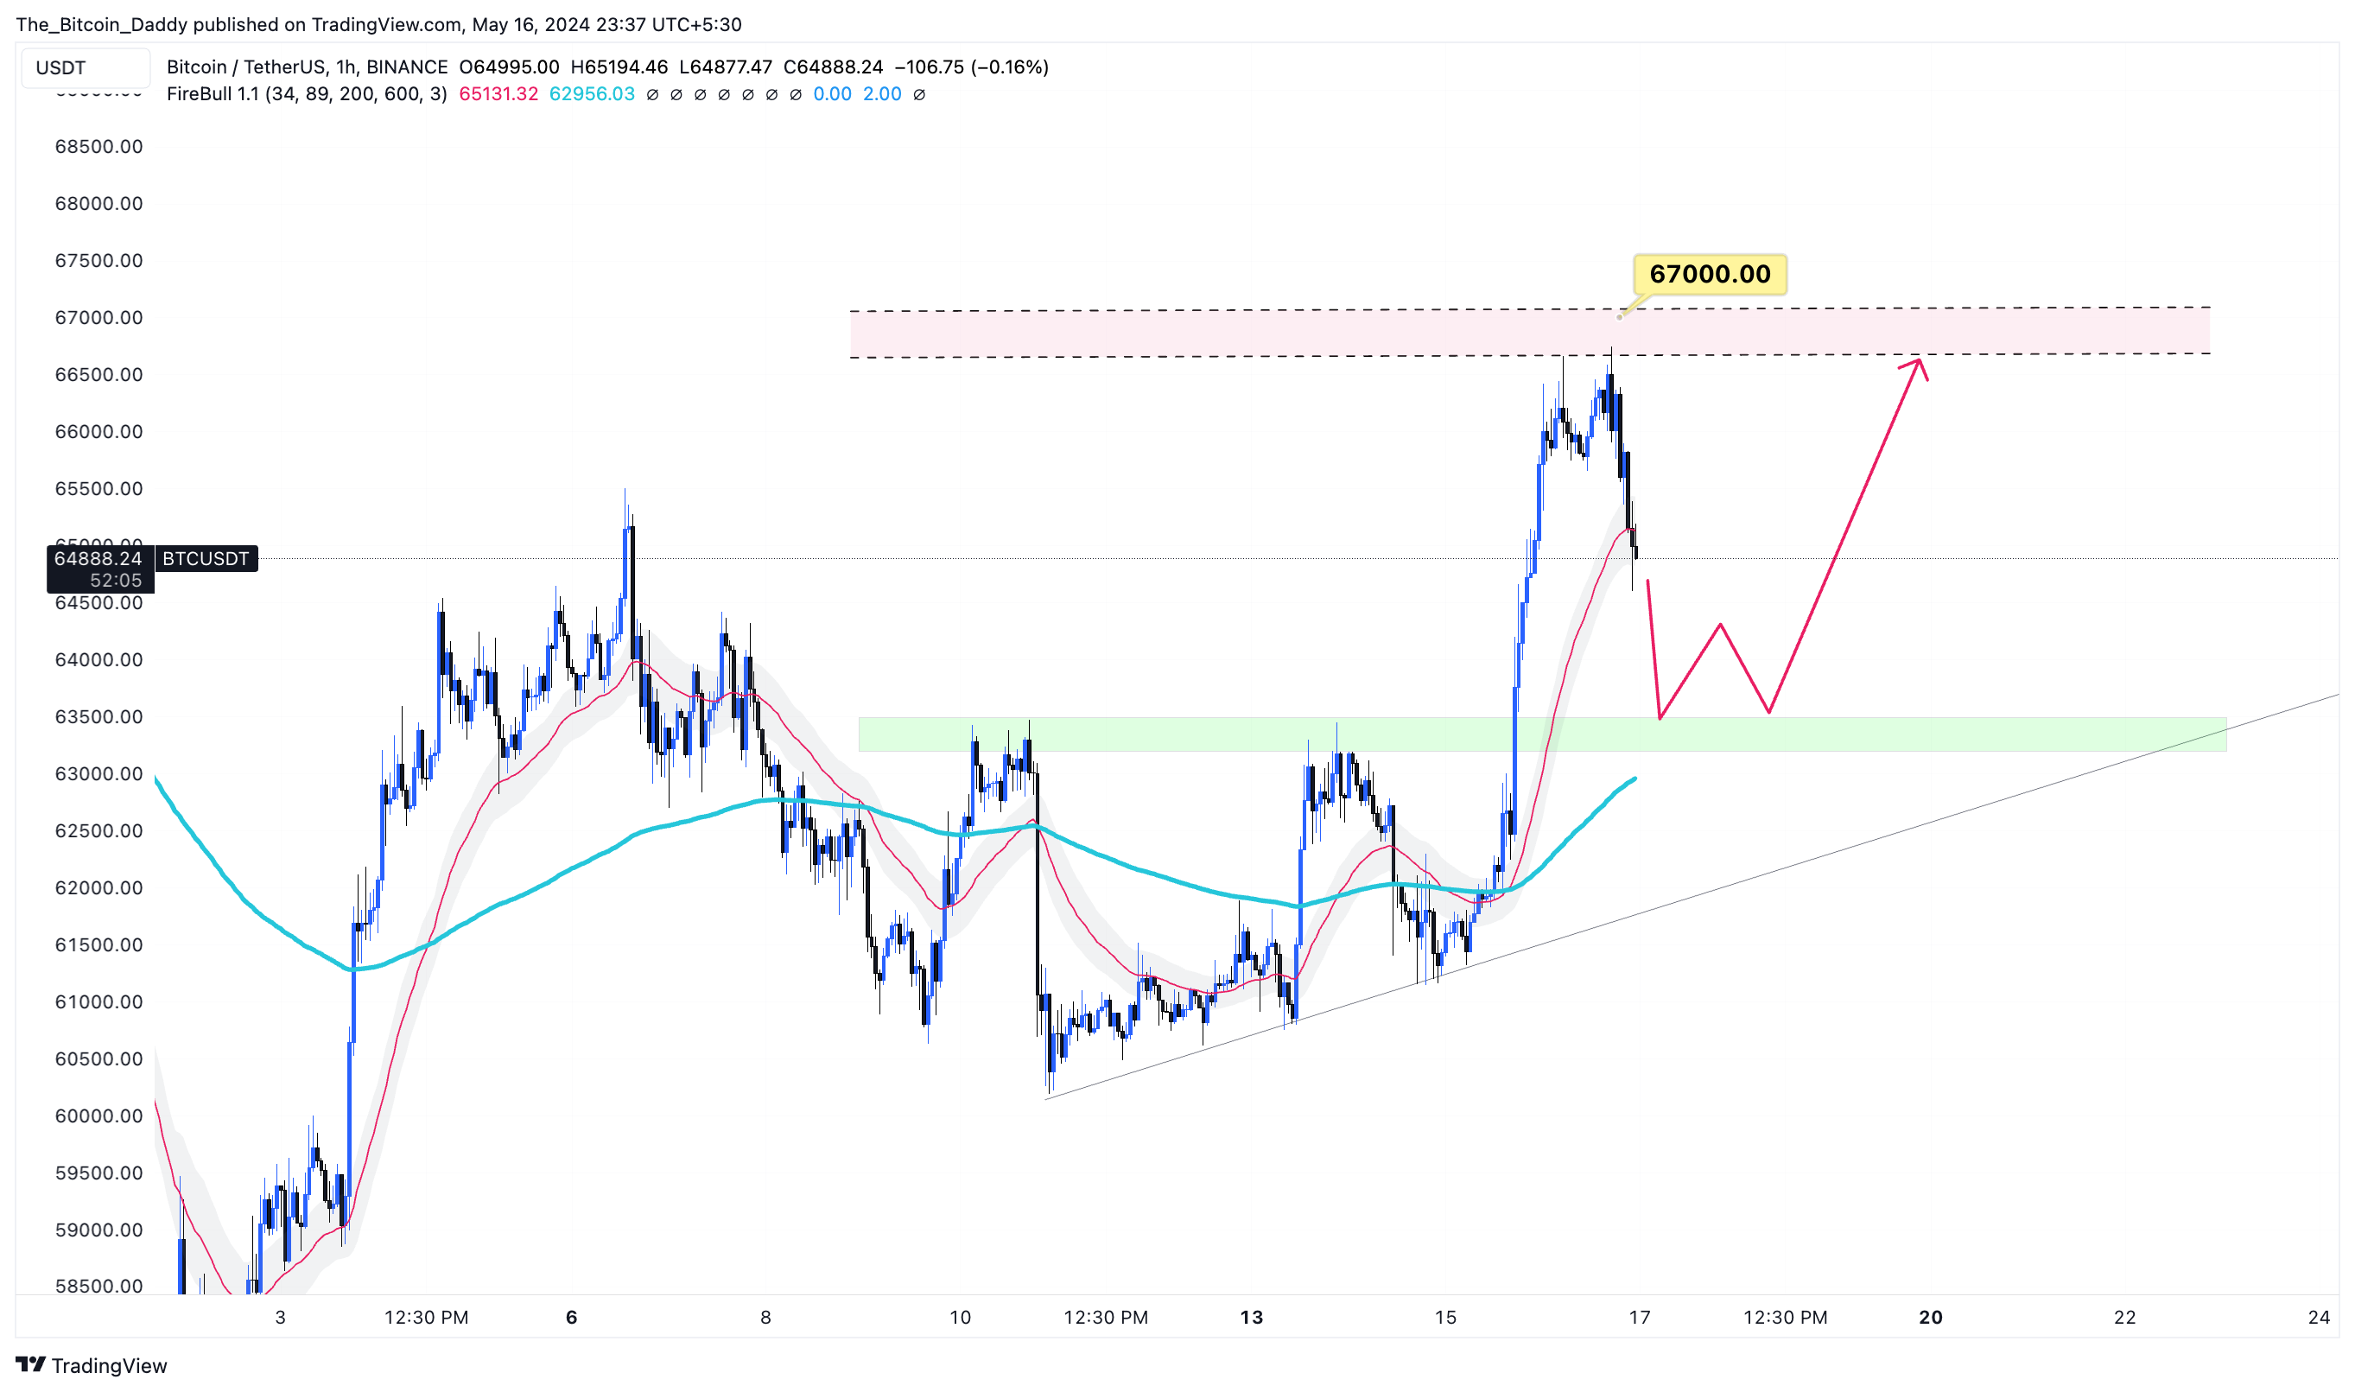Screen dimensions: 2355x1392
Task: Click the 59000.00 price axis label
Action: (x=98, y=1230)
